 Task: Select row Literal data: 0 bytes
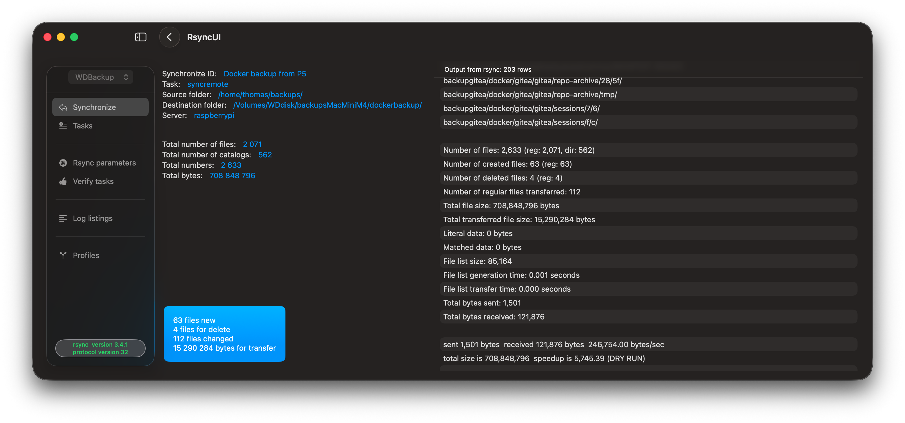[x=648, y=233]
